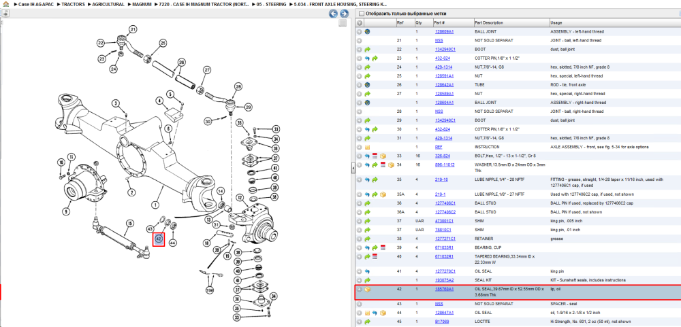The image size is (681, 327).
Task: Click the note icon on the INSTRUCTION row
Action: (367, 147)
